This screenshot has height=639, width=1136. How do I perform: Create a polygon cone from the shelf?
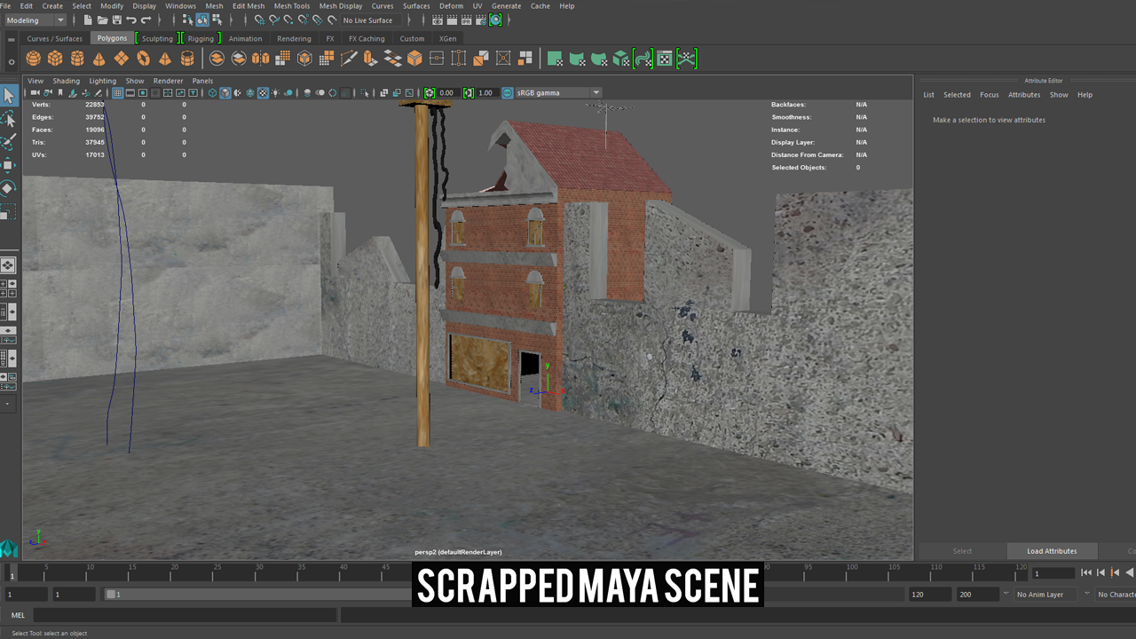click(x=99, y=59)
